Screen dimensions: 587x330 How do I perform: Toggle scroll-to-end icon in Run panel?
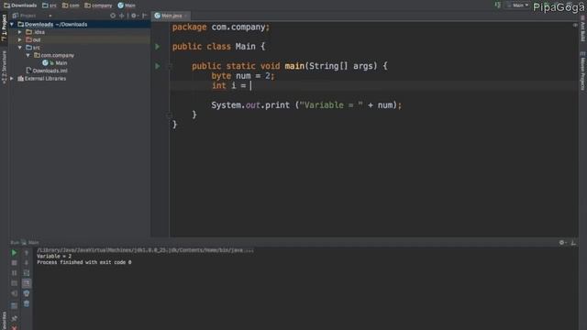tap(27, 283)
